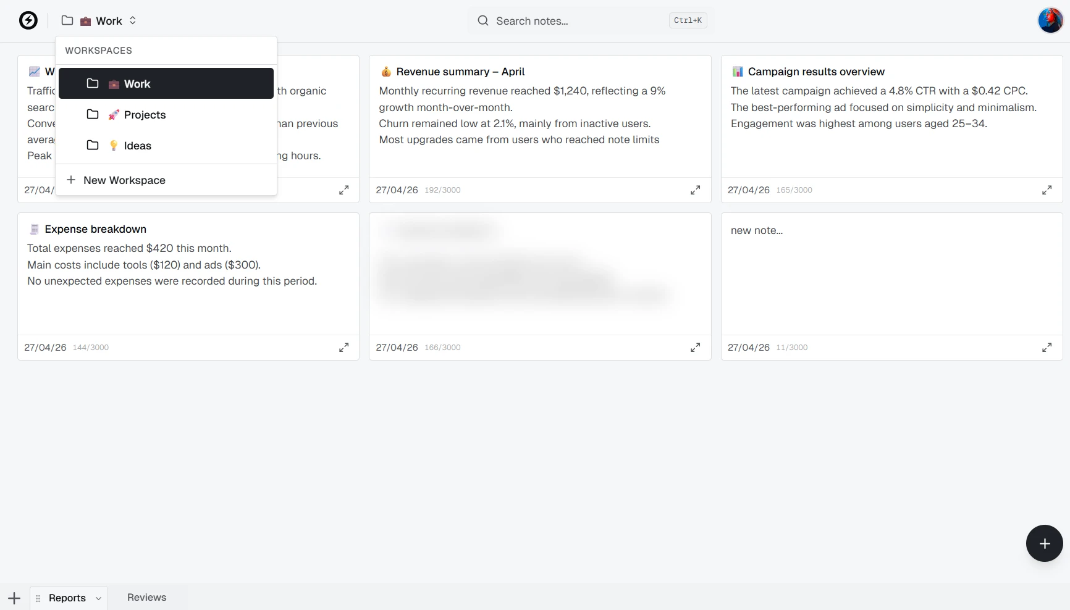Image resolution: width=1070 pixels, height=610 pixels.
Task: Click 'Engagement was highest among users' line
Action: [859, 123]
